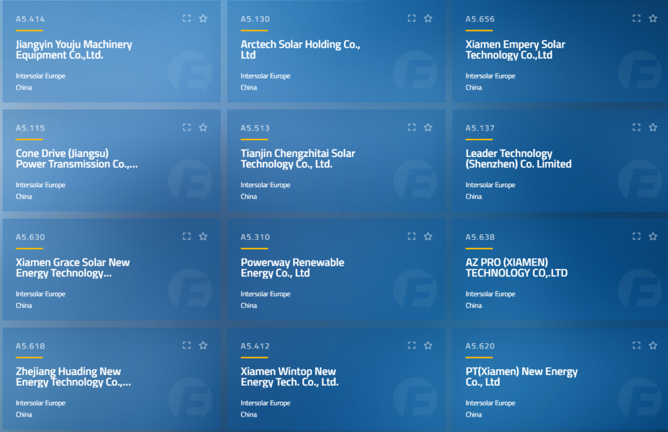Select booth number A5.130
This screenshot has width=668, height=432.
(x=255, y=19)
